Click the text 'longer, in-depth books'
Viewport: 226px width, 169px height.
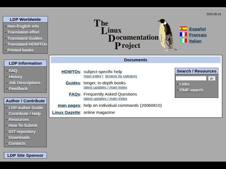pos(105,83)
